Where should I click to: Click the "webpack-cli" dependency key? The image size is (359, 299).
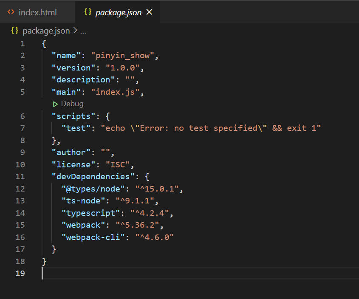click(x=93, y=237)
